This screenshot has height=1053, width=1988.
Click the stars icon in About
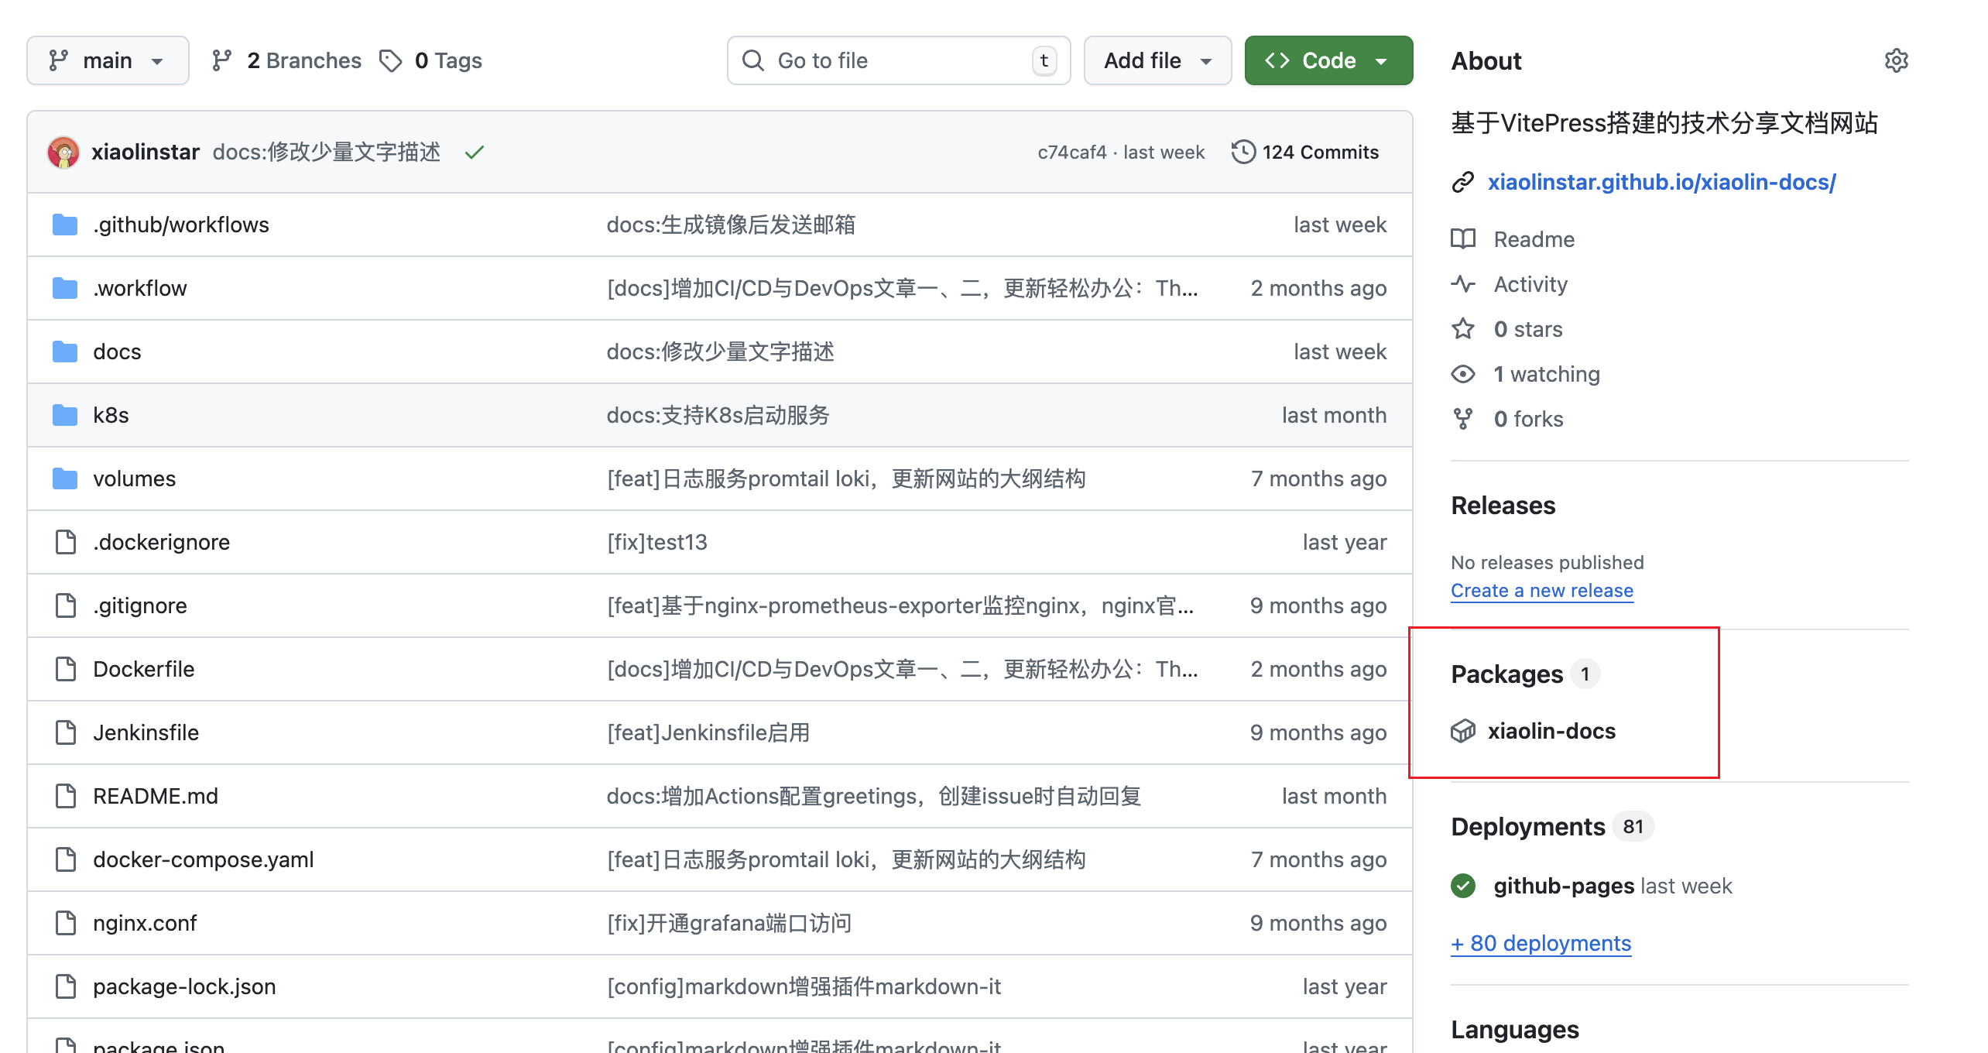coord(1463,329)
